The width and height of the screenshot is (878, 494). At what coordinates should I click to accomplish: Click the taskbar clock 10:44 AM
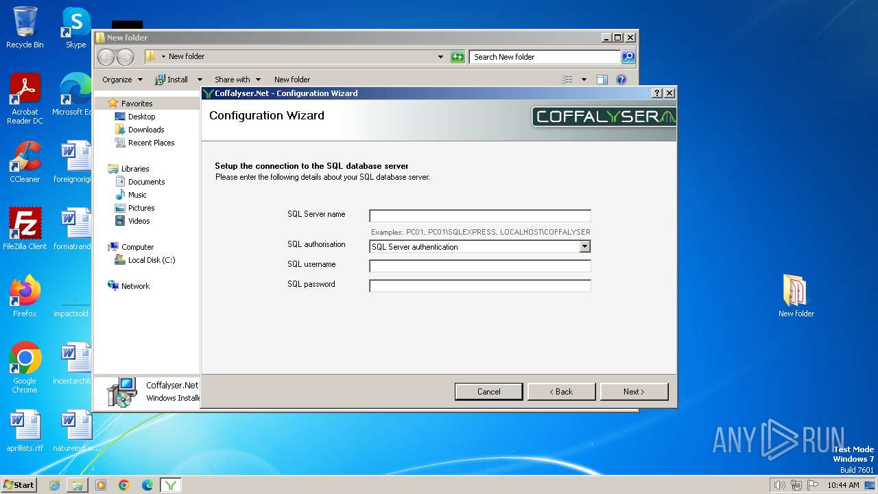click(x=843, y=485)
